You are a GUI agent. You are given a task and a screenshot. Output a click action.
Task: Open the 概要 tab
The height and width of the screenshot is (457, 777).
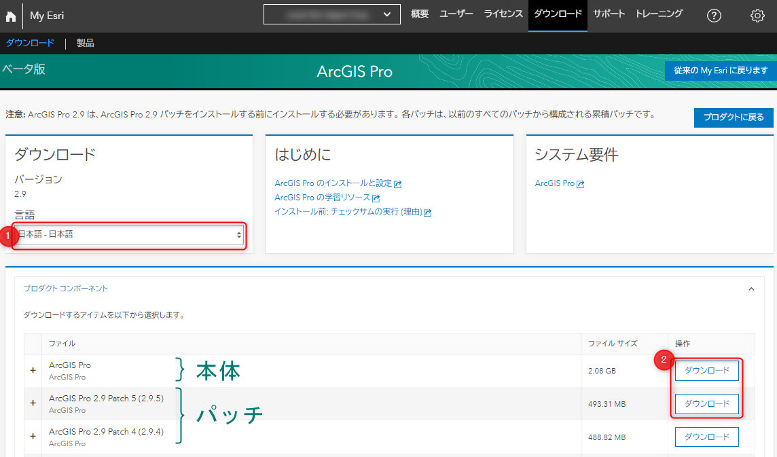point(420,14)
